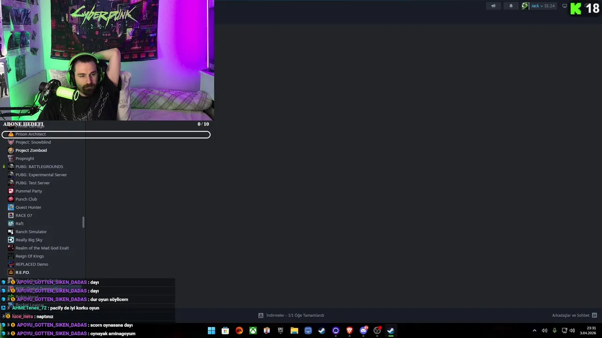
Task: Open Discord from taskbar
Action: click(x=363, y=330)
